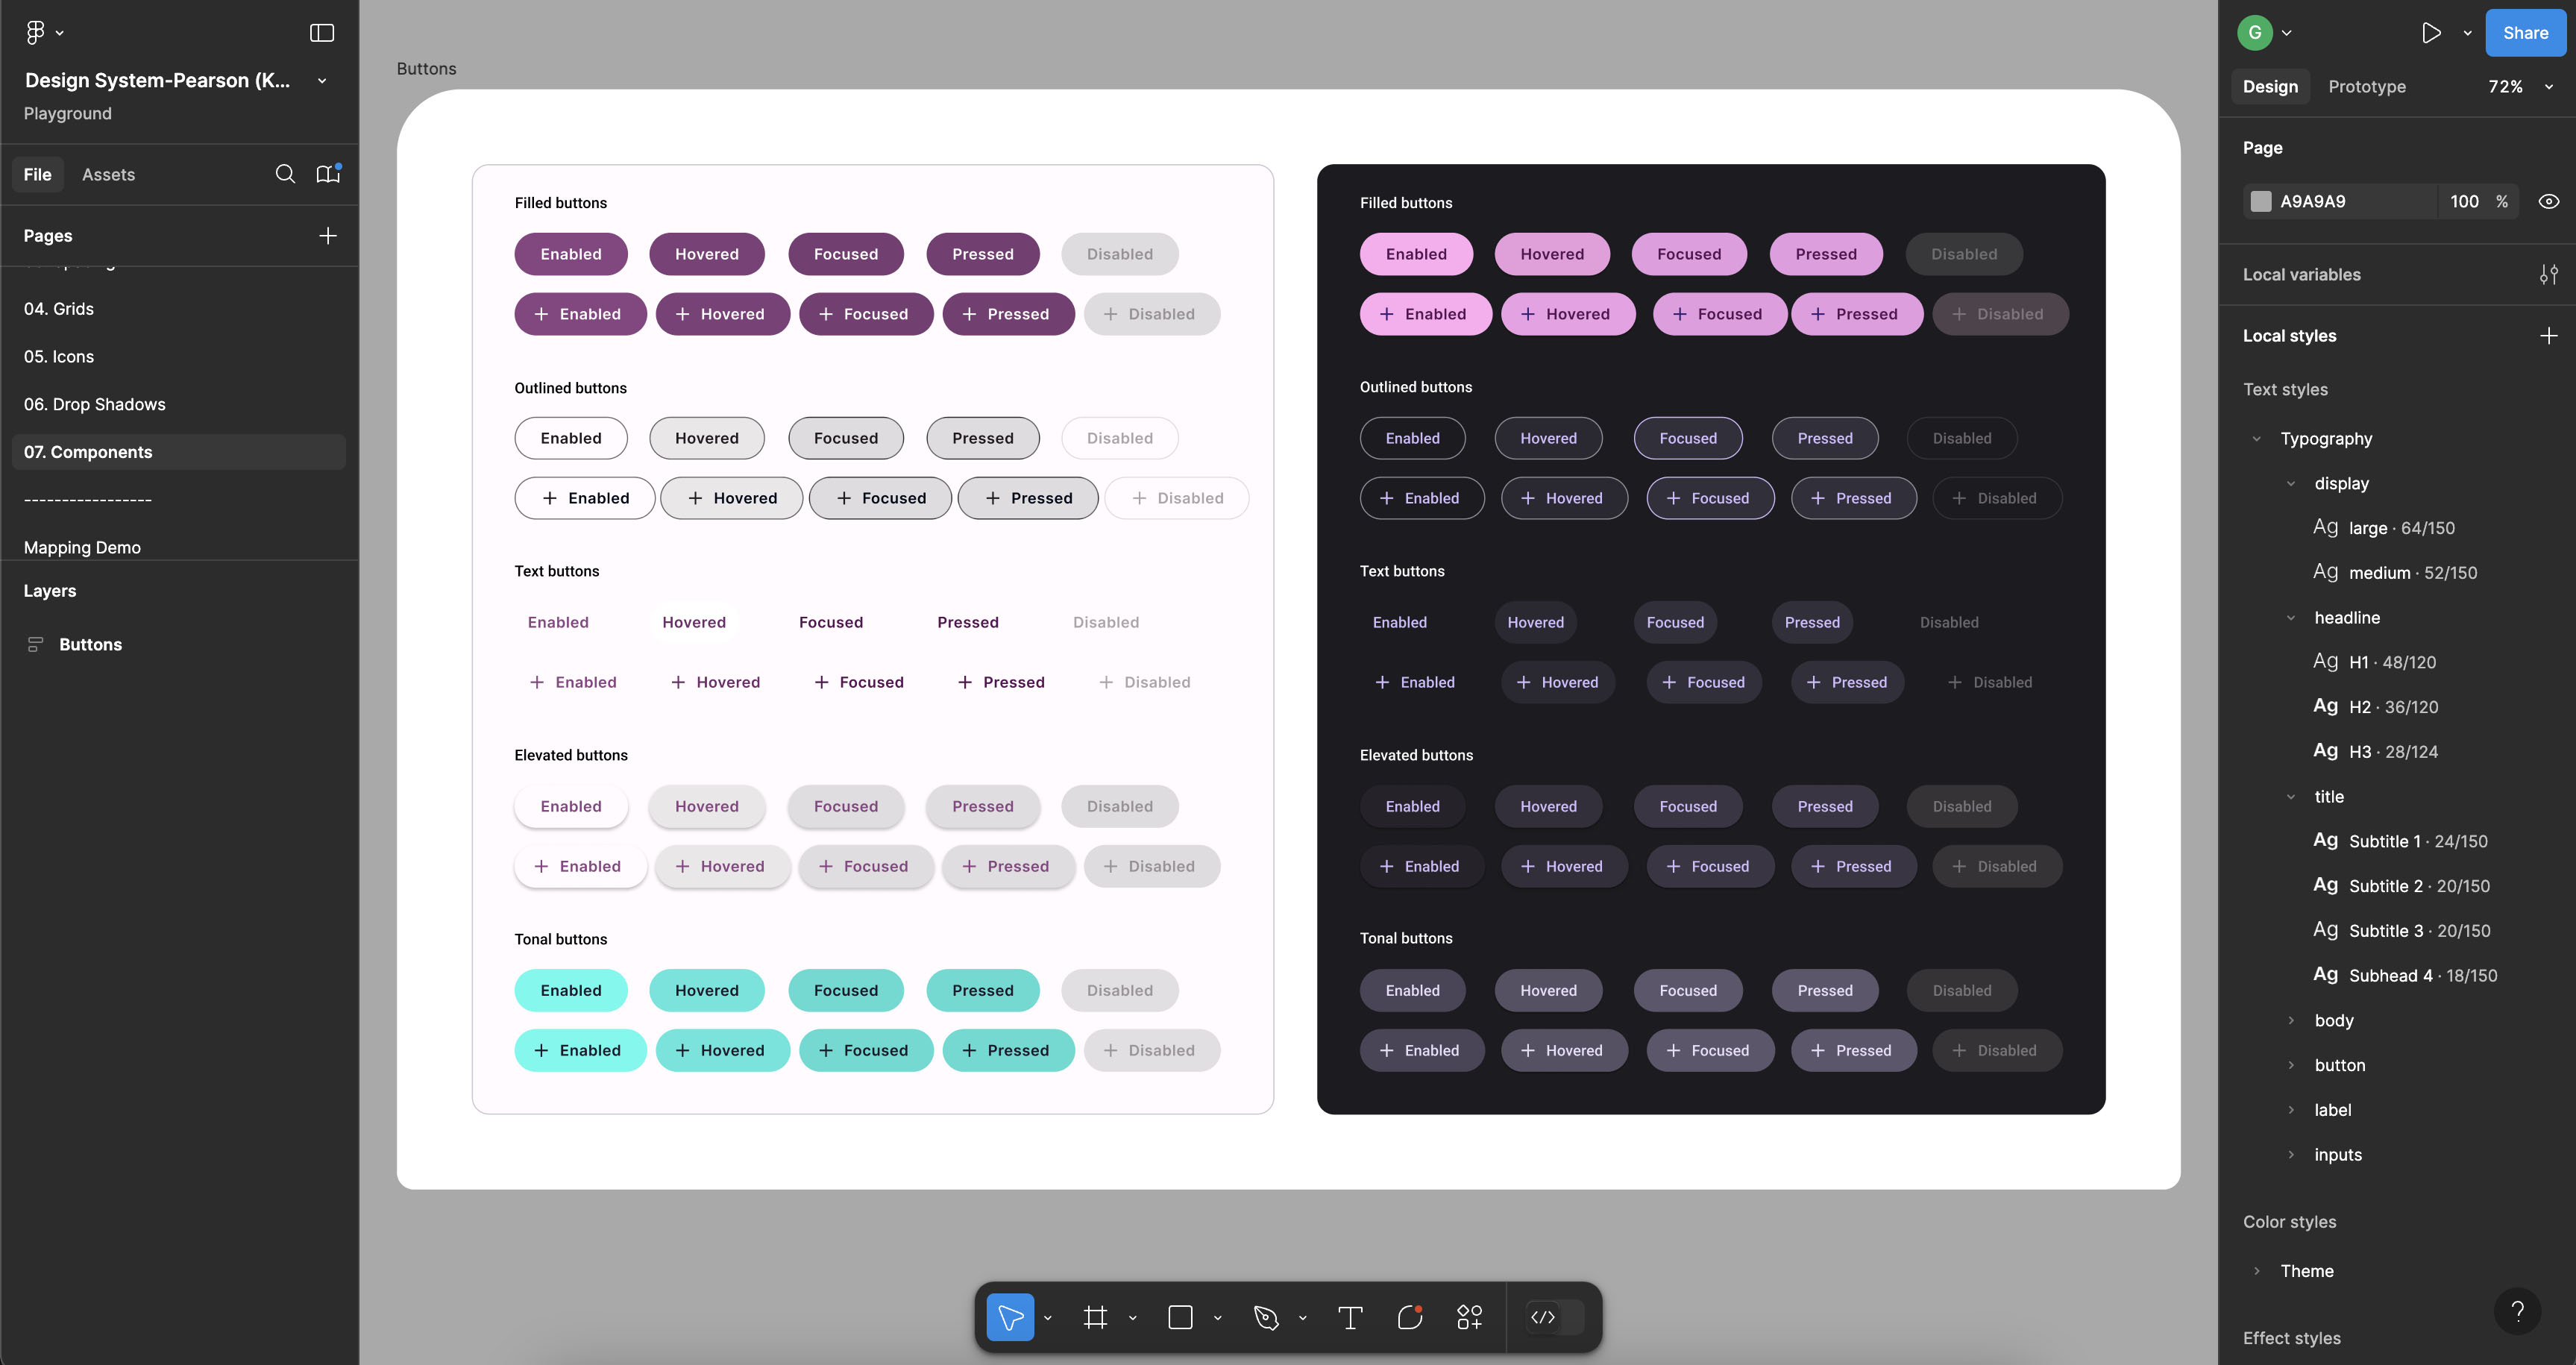The width and height of the screenshot is (2576, 1365).
Task: Select the Text tool
Action: (x=1350, y=1317)
